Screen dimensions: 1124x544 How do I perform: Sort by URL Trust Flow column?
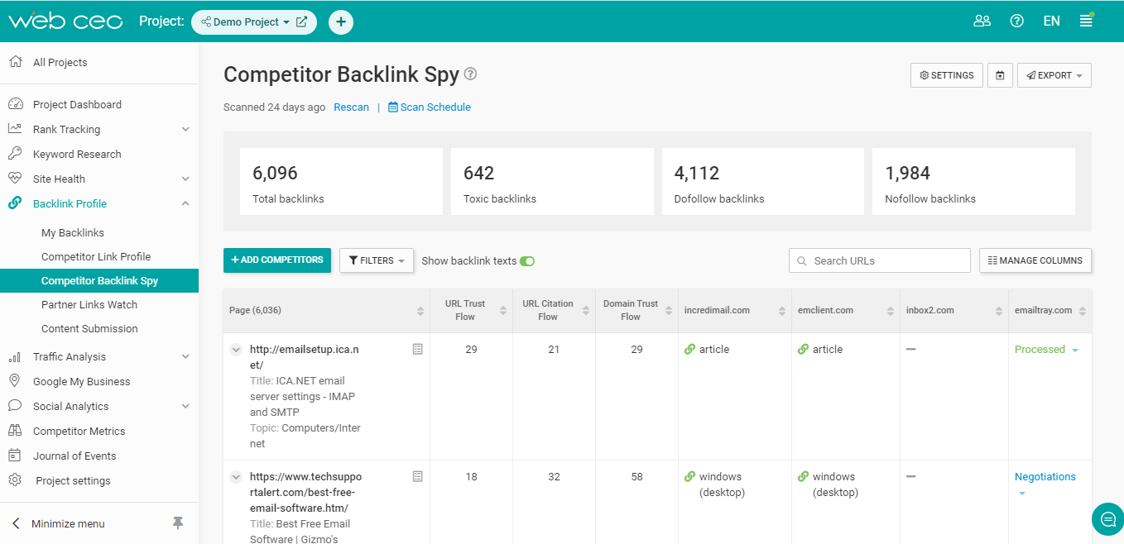click(502, 311)
